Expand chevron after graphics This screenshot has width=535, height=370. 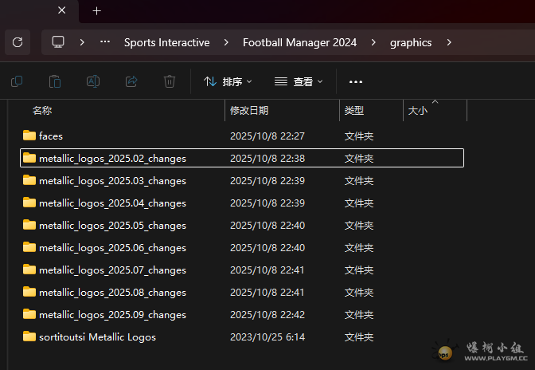pos(449,42)
